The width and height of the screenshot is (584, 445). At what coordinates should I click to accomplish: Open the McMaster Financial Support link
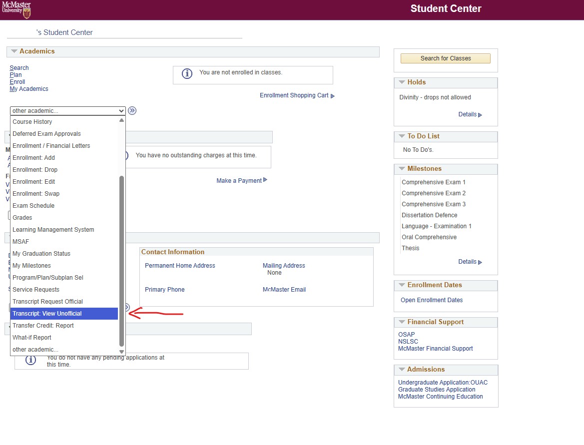click(436, 349)
